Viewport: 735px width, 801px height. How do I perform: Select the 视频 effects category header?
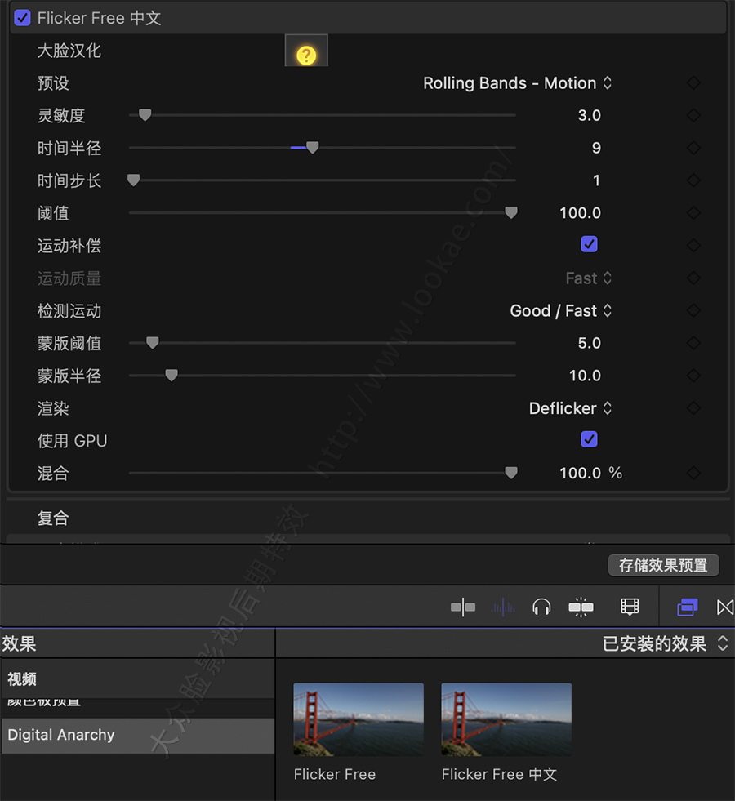point(138,679)
